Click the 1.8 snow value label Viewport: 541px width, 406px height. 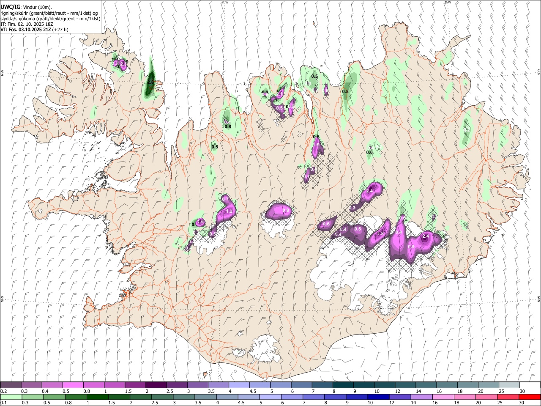point(380,234)
